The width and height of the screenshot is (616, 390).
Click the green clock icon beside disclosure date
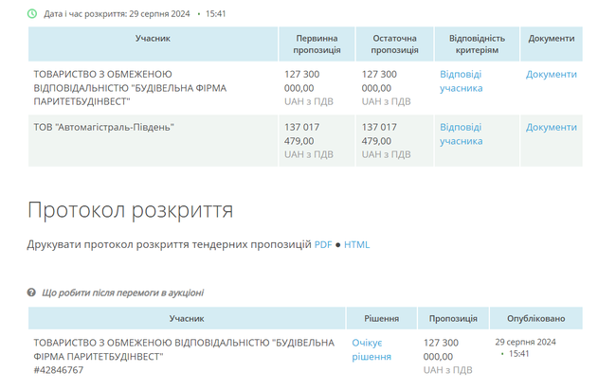(x=32, y=14)
